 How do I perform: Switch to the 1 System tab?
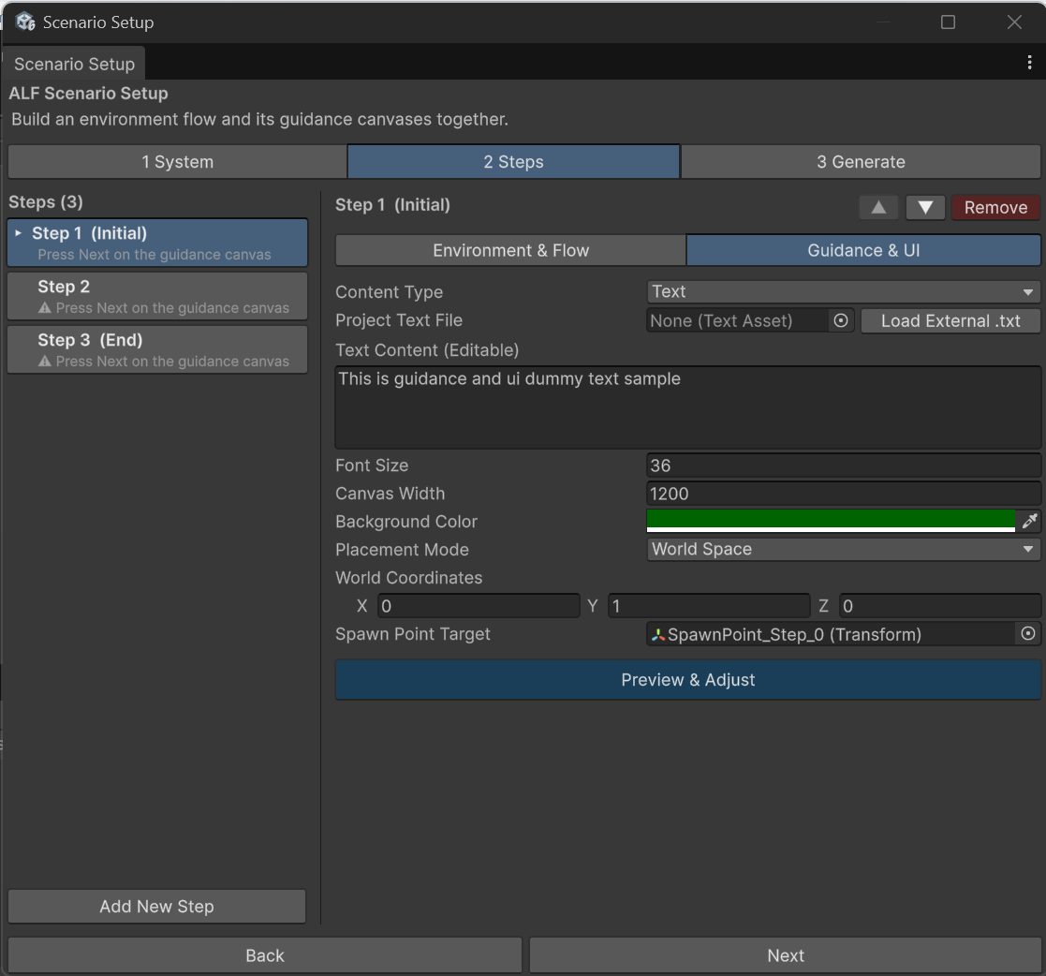[177, 162]
